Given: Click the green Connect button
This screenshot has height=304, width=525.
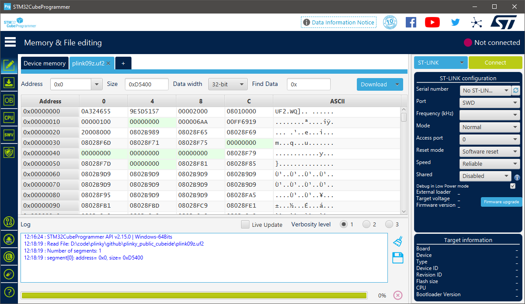Looking at the screenshot, I should coord(495,63).
